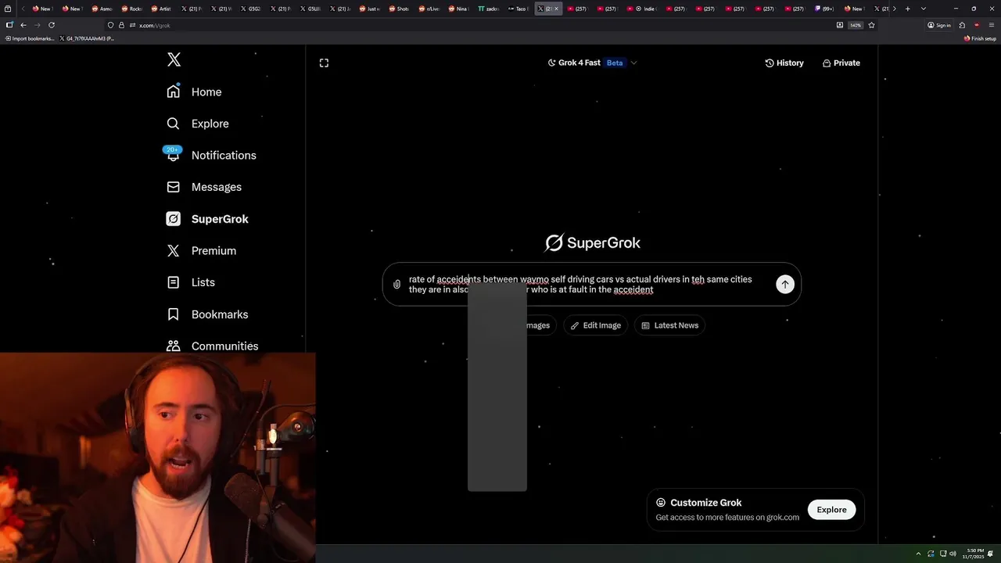Click the paperclip attach file icon
This screenshot has height=563, width=1001.
coord(396,285)
